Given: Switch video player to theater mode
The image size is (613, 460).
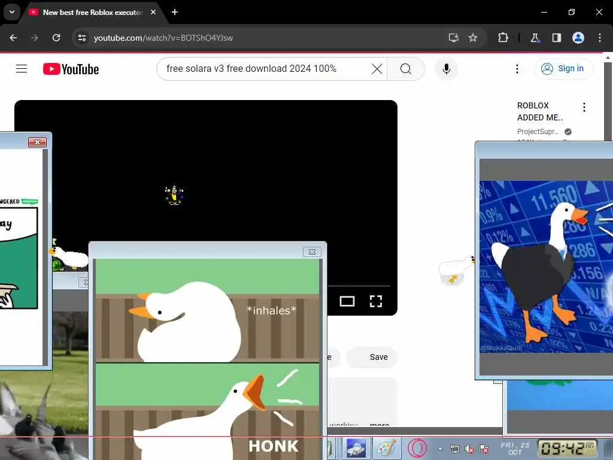Looking at the screenshot, I should 347,301.
